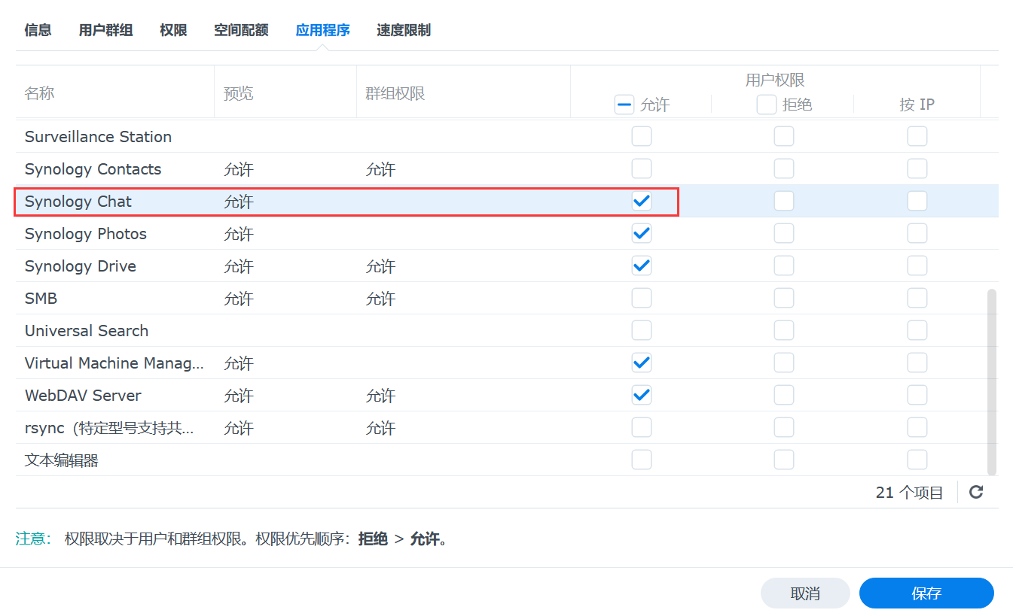This screenshot has width=1013, height=613.
Task: Select the rsync row name
Action: [x=109, y=427]
